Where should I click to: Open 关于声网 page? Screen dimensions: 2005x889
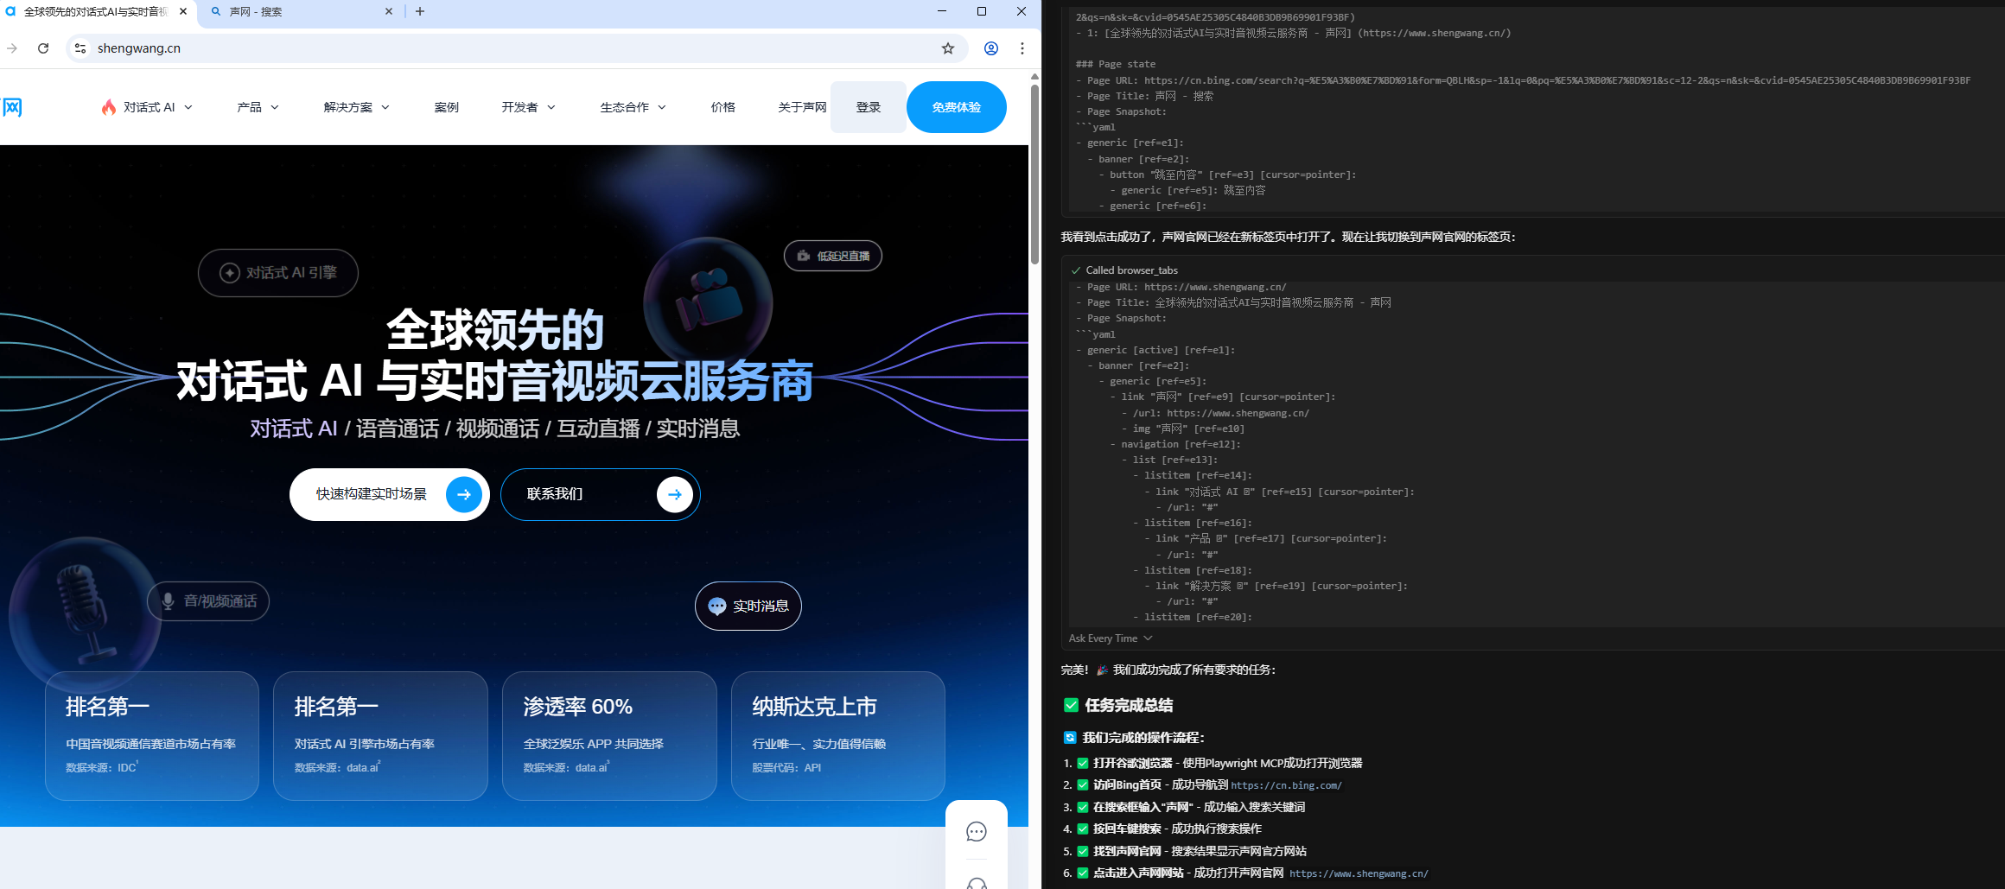802,107
